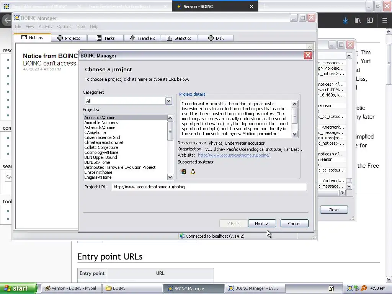Open the Categories dropdown arrow
Image resolution: width=392 pixels, height=294 pixels.
coord(168,101)
